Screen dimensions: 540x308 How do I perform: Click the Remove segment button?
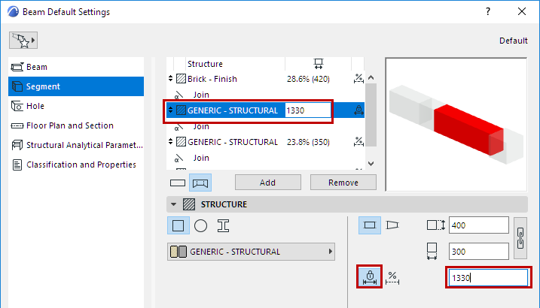tap(343, 183)
